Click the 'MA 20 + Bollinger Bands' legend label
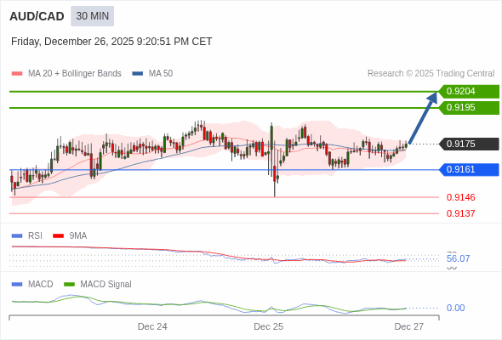Screen dimensions: 502x340 pos(75,74)
